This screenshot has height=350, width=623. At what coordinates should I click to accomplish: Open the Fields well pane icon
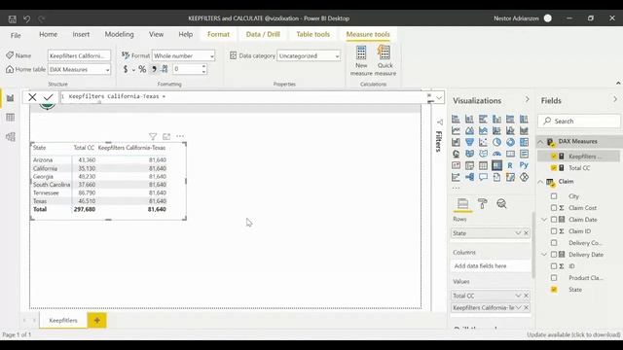pos(463,203)
